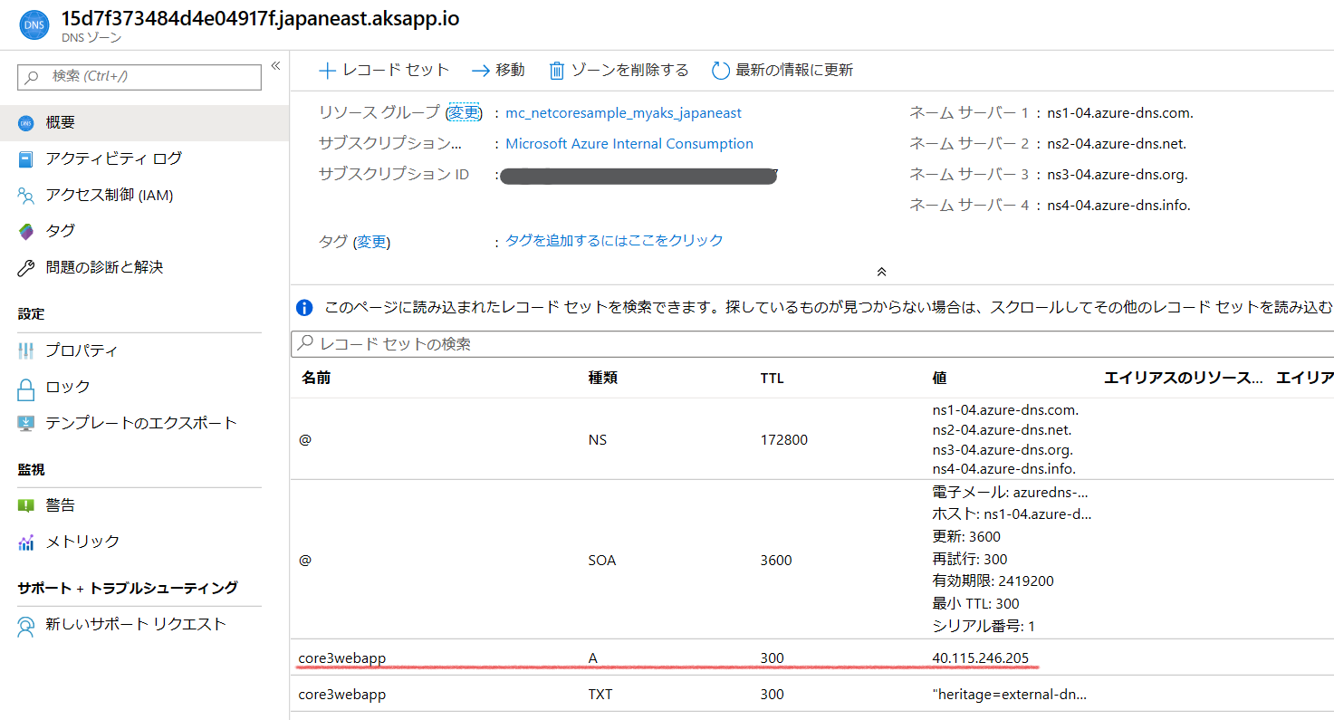Click the 3600 TTL value in SOA row
The image size is (1334, 720).
[x=776, y=561]
